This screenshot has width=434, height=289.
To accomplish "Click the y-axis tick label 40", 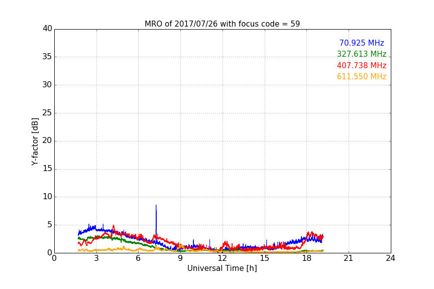I will [x=47, y=29].
